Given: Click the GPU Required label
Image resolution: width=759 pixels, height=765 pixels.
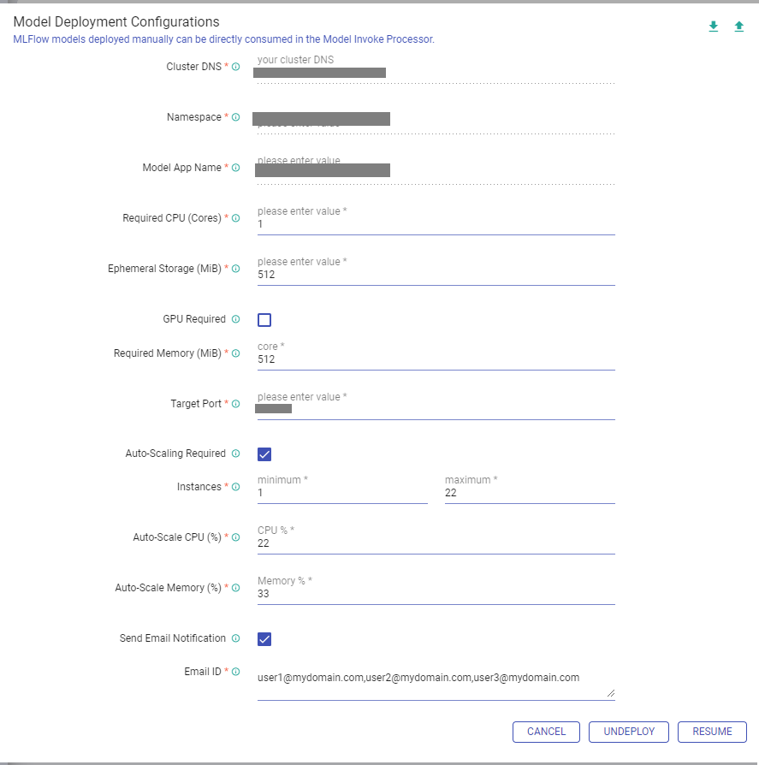Looking at the screenshot, I should tap(194, 319).
